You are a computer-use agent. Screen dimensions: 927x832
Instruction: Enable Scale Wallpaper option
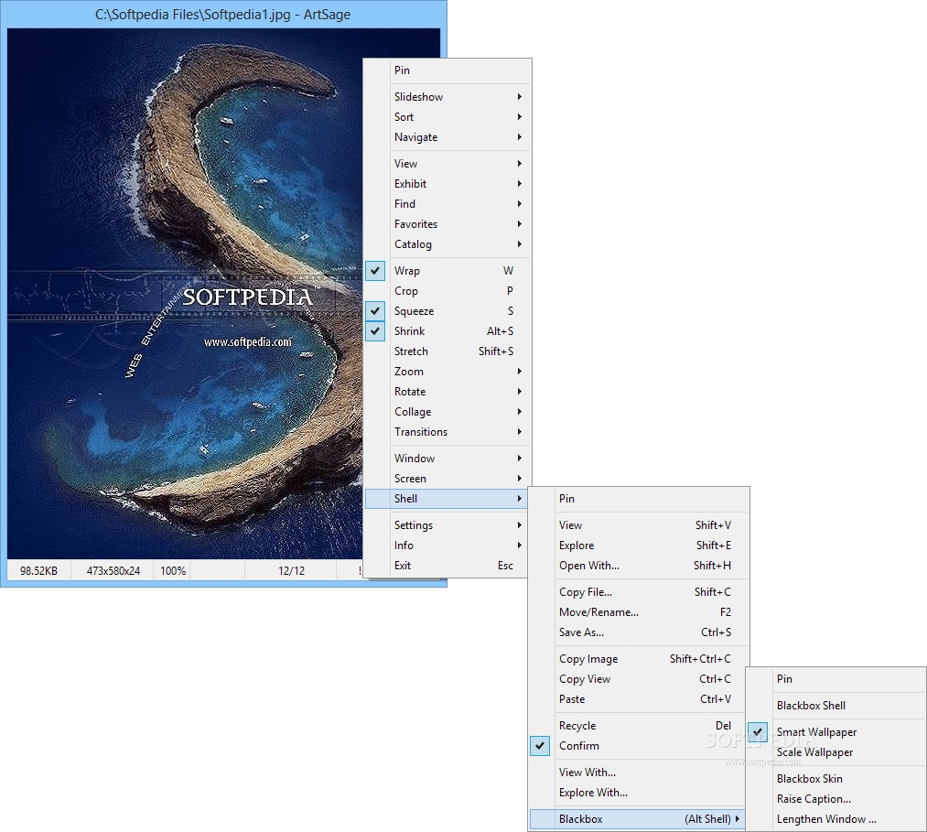click(835, 752)
